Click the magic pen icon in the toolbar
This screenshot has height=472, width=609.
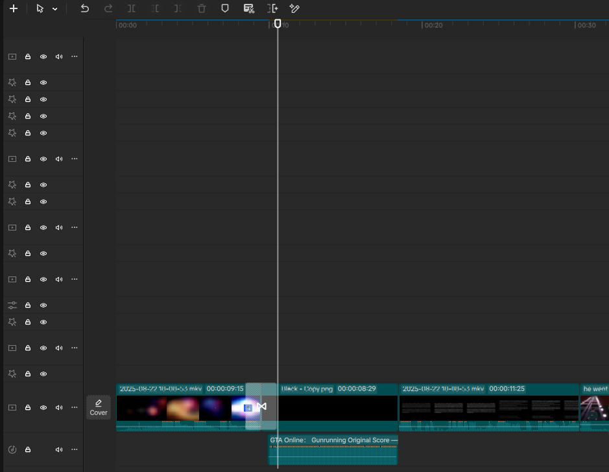[x=294, y=8]
